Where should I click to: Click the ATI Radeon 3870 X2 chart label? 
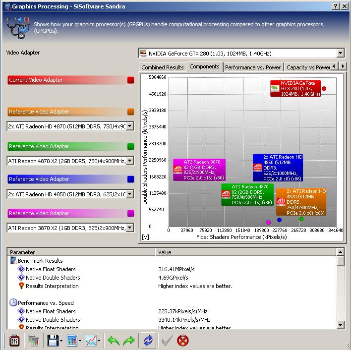click(199, 170)
